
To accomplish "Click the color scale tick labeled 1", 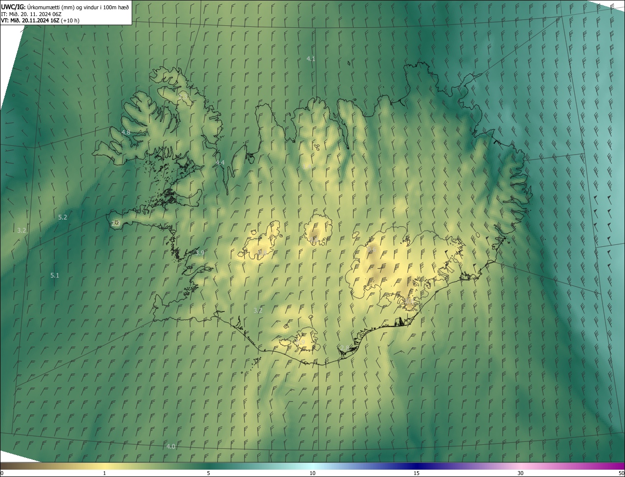I will tap(104, 473).
